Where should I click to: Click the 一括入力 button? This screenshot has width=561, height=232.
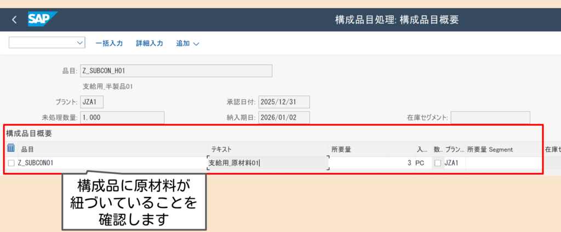coord(108,43)
